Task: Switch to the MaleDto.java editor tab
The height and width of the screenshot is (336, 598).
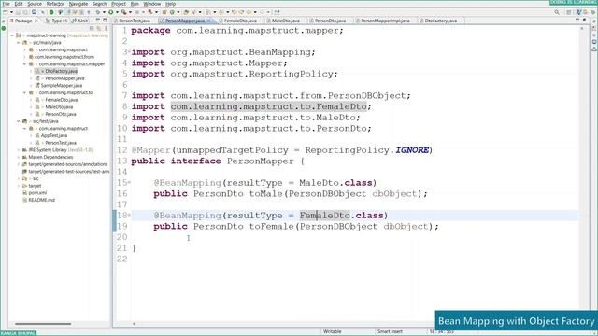Action: (285, 21)
